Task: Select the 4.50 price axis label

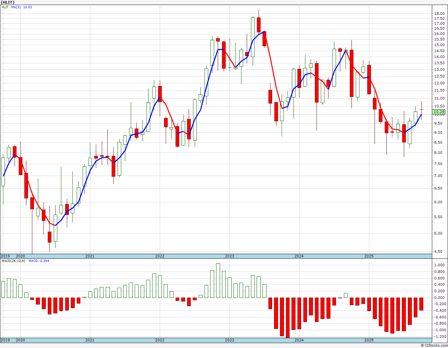Action: pyautogui.click(x=439, y=251)
